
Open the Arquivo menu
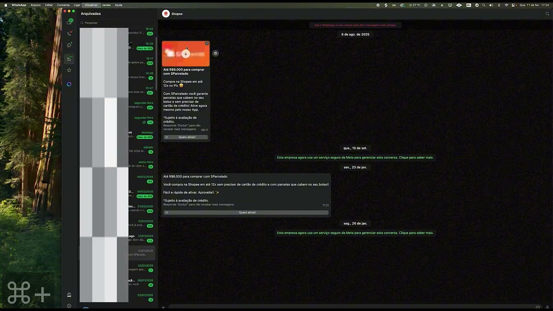(36, 5)
